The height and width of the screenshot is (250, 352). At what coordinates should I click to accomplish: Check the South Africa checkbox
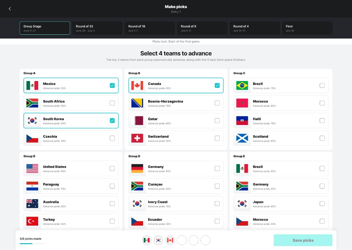[112, 103]
